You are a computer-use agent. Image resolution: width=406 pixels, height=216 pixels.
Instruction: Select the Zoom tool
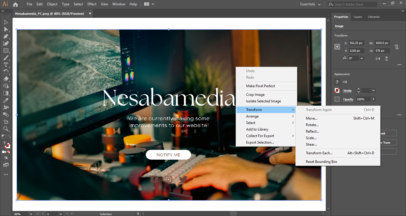coord(6,129)
